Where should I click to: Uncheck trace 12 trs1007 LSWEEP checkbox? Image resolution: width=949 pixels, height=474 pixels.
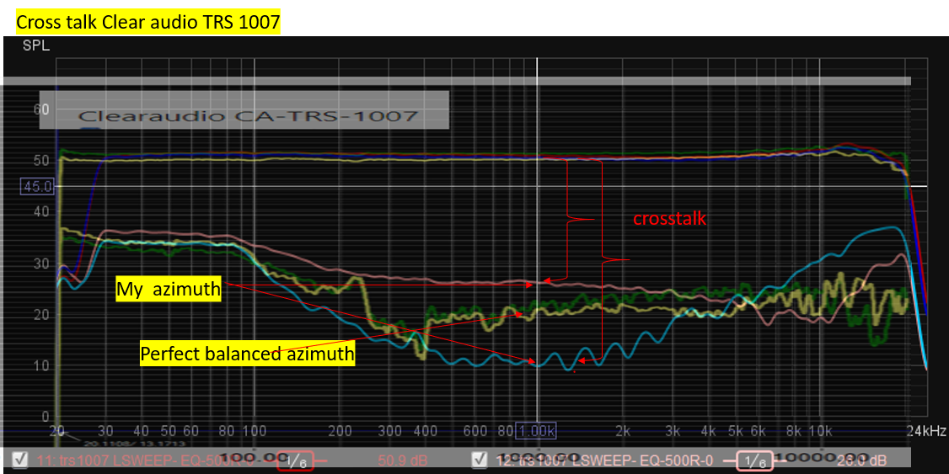[x=480, y=461]
